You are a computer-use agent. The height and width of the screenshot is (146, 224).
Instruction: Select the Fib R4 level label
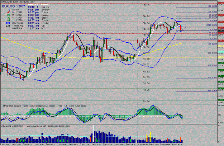146,23
